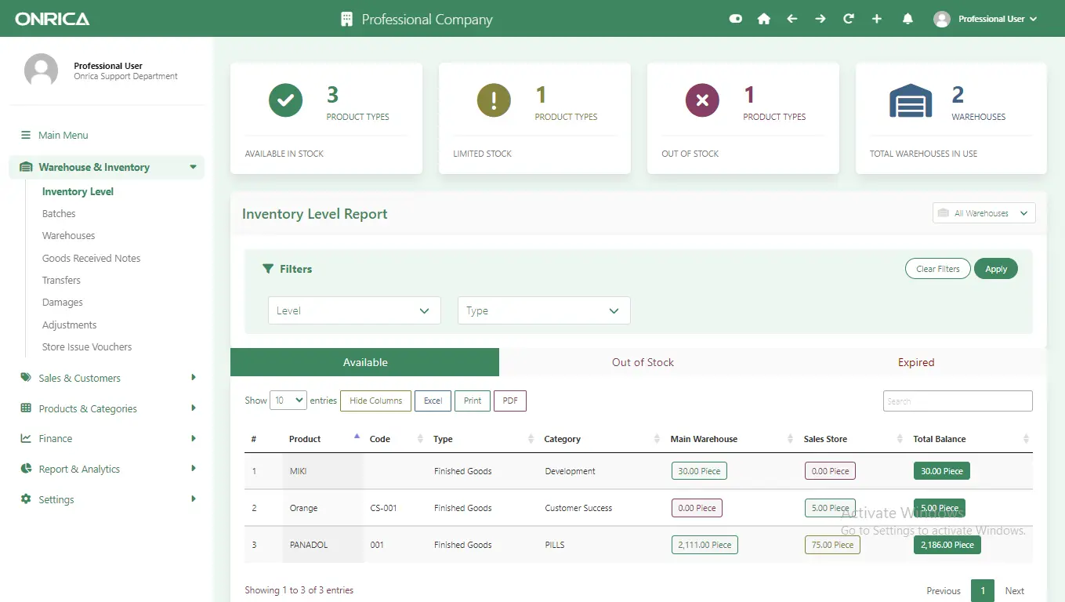Open Store Issue Vouchers
The height and width of the screenshot is (602, 1065).
pos(87,346)
